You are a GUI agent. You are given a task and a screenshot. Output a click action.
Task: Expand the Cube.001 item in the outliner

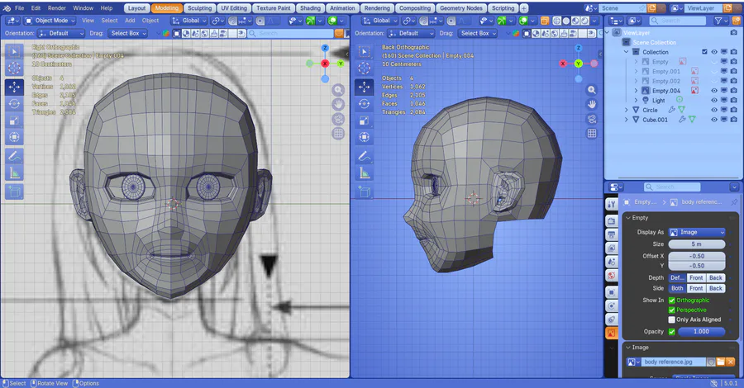(x=627, y=120)
